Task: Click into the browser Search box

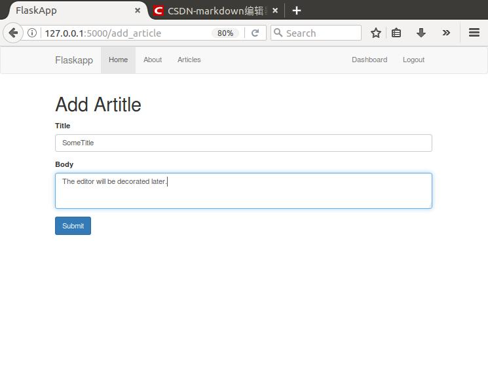Action: (316, 33)
